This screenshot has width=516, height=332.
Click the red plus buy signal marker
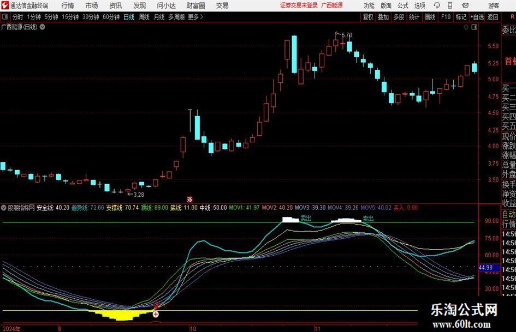[156, 314]
